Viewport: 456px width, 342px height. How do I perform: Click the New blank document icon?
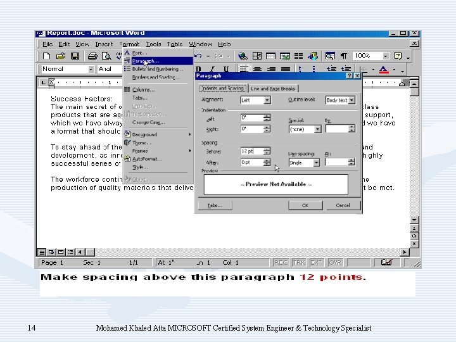(47, 56)
